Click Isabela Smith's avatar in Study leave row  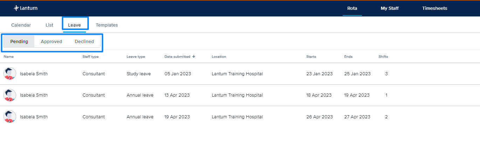coord(10,74)
